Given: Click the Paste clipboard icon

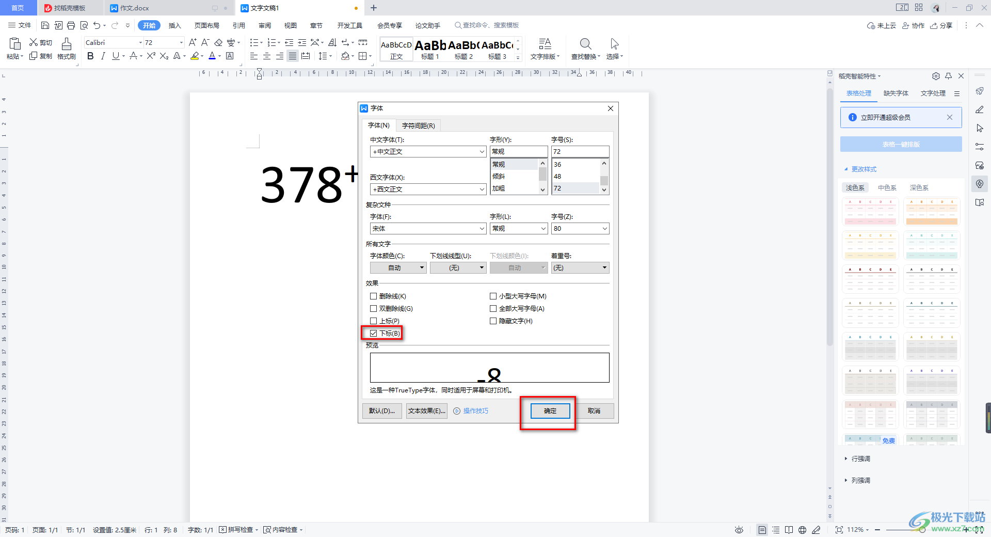Looking at the screenshot, I should (15, 43).
